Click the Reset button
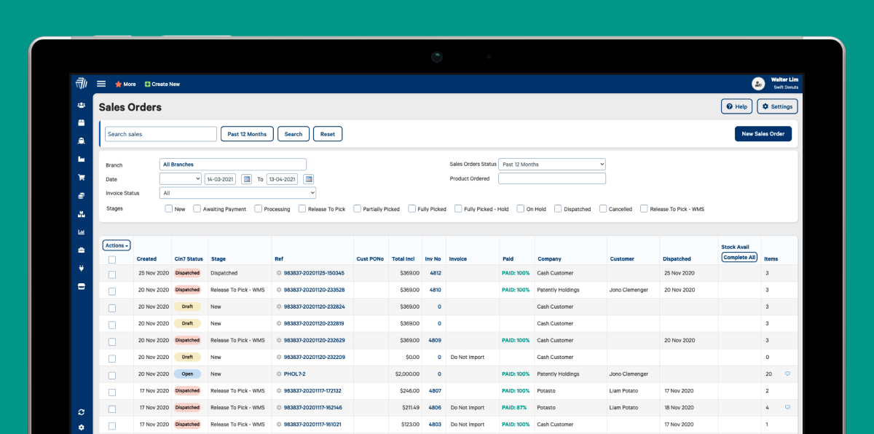This screenshot has height=434, width=874. coord(328,134)
